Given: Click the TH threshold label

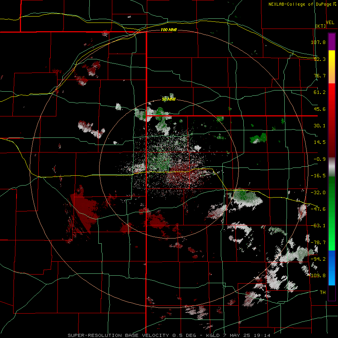Looking at the screenshot, I should (323, 293).
